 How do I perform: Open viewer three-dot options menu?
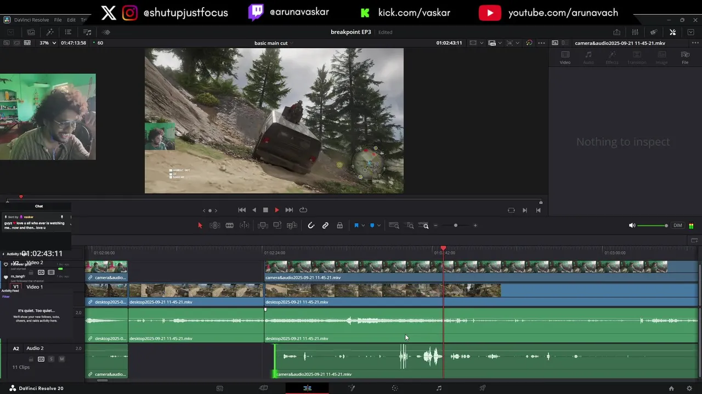click(x=541, y=43)
